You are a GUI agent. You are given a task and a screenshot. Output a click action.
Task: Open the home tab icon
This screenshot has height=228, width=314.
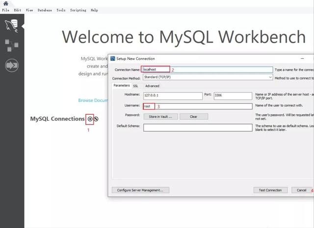coord(5,3)
